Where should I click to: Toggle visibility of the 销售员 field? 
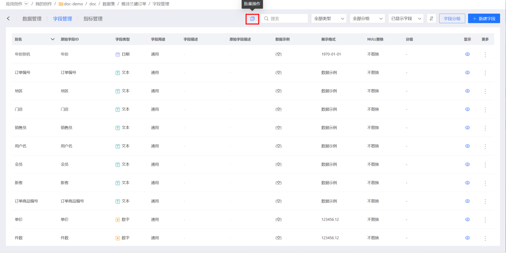coord(467,128)
